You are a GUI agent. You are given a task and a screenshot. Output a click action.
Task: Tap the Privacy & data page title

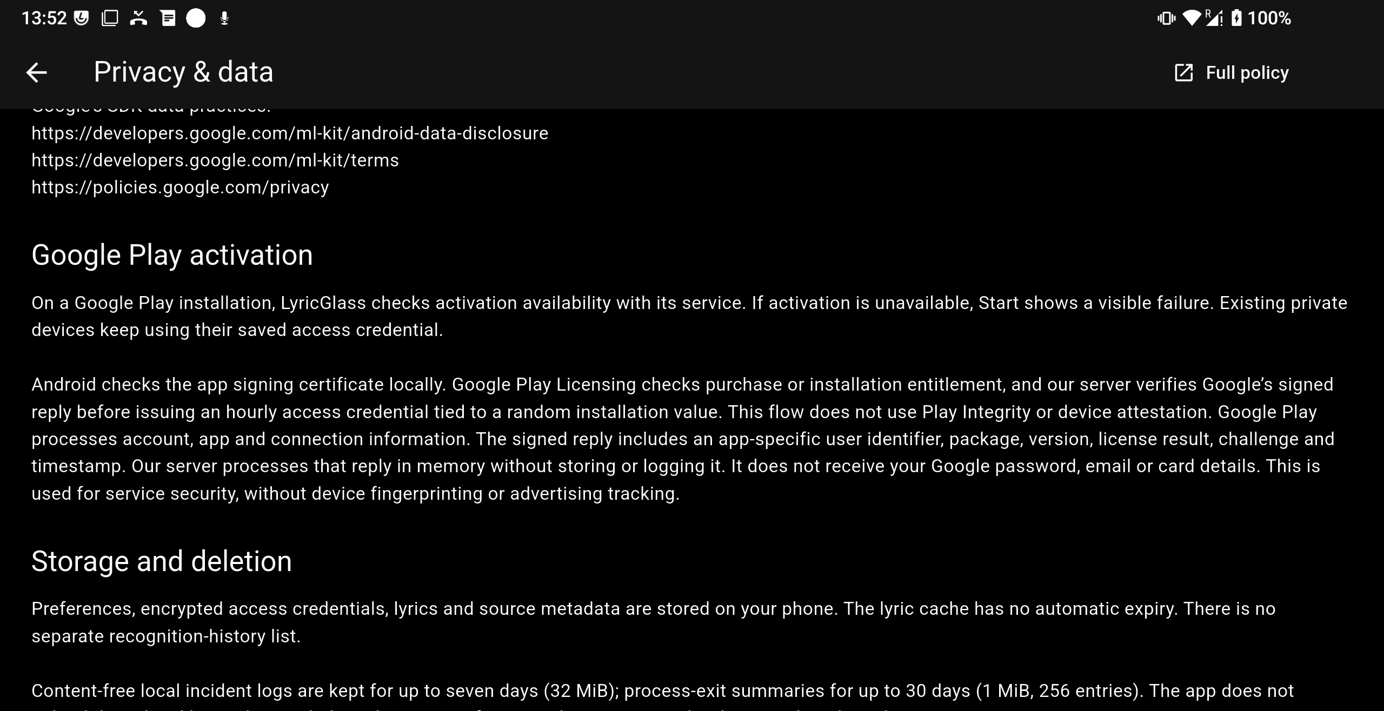[x=183, y=72]
